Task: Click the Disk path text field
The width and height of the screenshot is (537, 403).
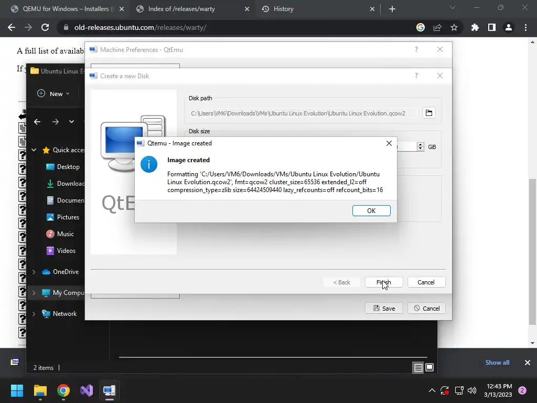Action: pos(303,113)
